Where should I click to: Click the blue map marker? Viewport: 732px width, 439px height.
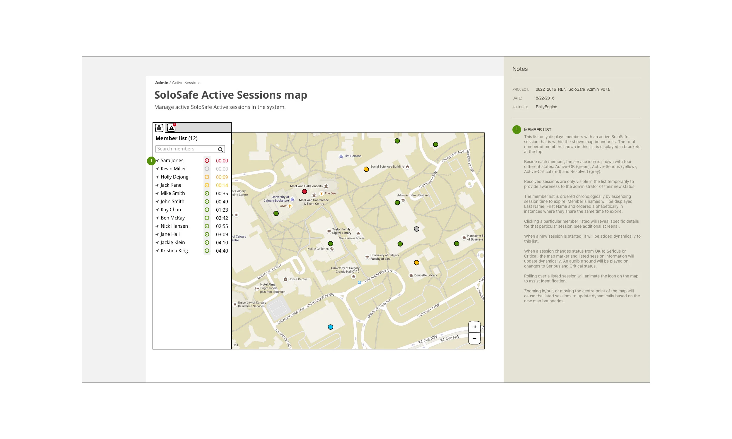(x=331, y=327)
